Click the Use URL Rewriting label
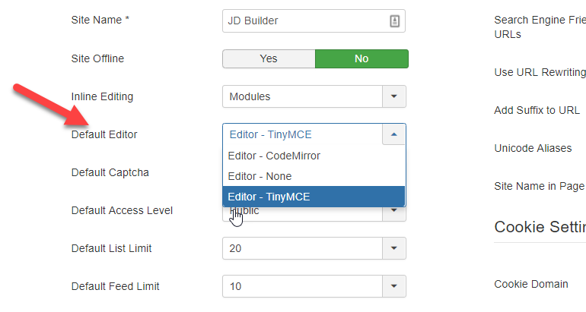This screenshot has height=312, width=586. pyautogui.click(x=540, y=72)
